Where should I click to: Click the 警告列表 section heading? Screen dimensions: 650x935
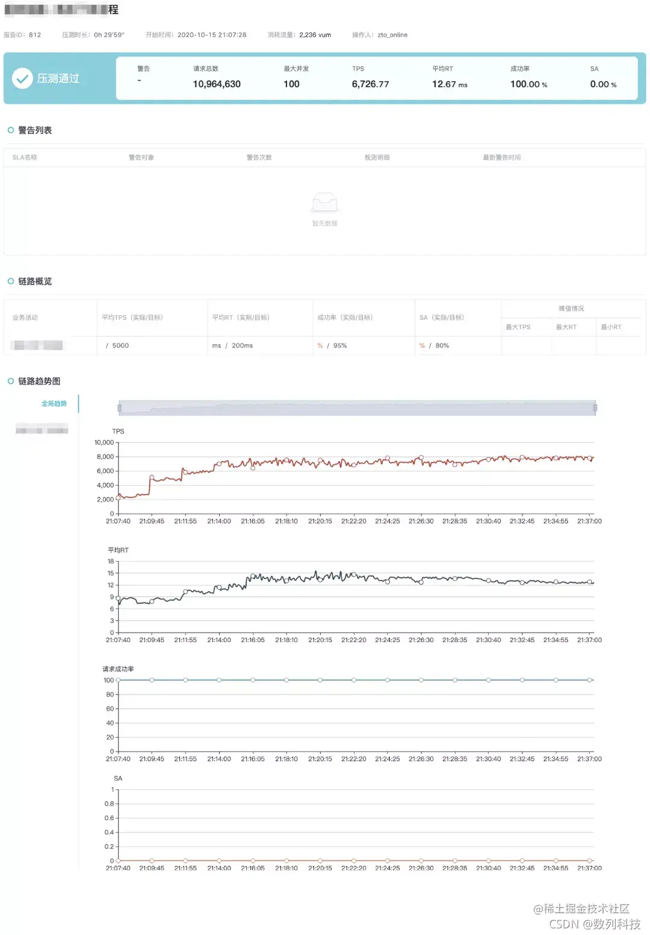pos(35,130)
